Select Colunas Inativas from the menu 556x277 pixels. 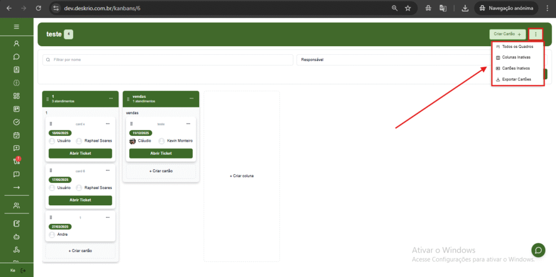516,58
